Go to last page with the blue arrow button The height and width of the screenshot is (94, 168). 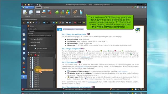point(54,23)
